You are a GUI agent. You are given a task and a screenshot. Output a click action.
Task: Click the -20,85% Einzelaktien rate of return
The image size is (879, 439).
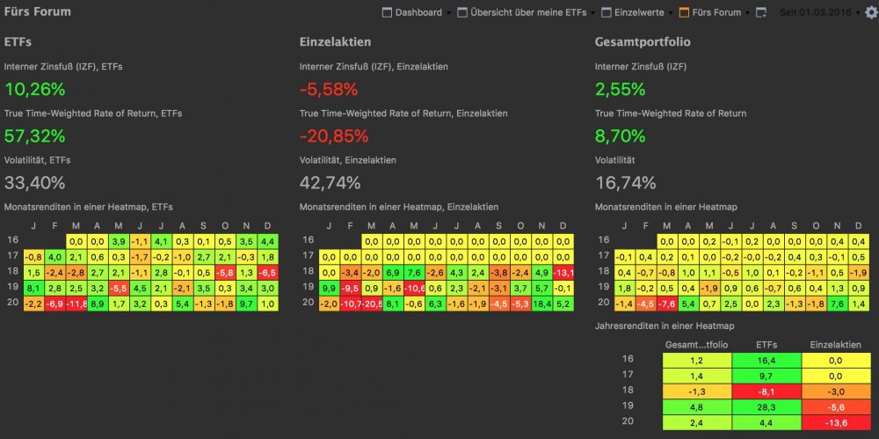pyautogui.click(x=334, y=136)
